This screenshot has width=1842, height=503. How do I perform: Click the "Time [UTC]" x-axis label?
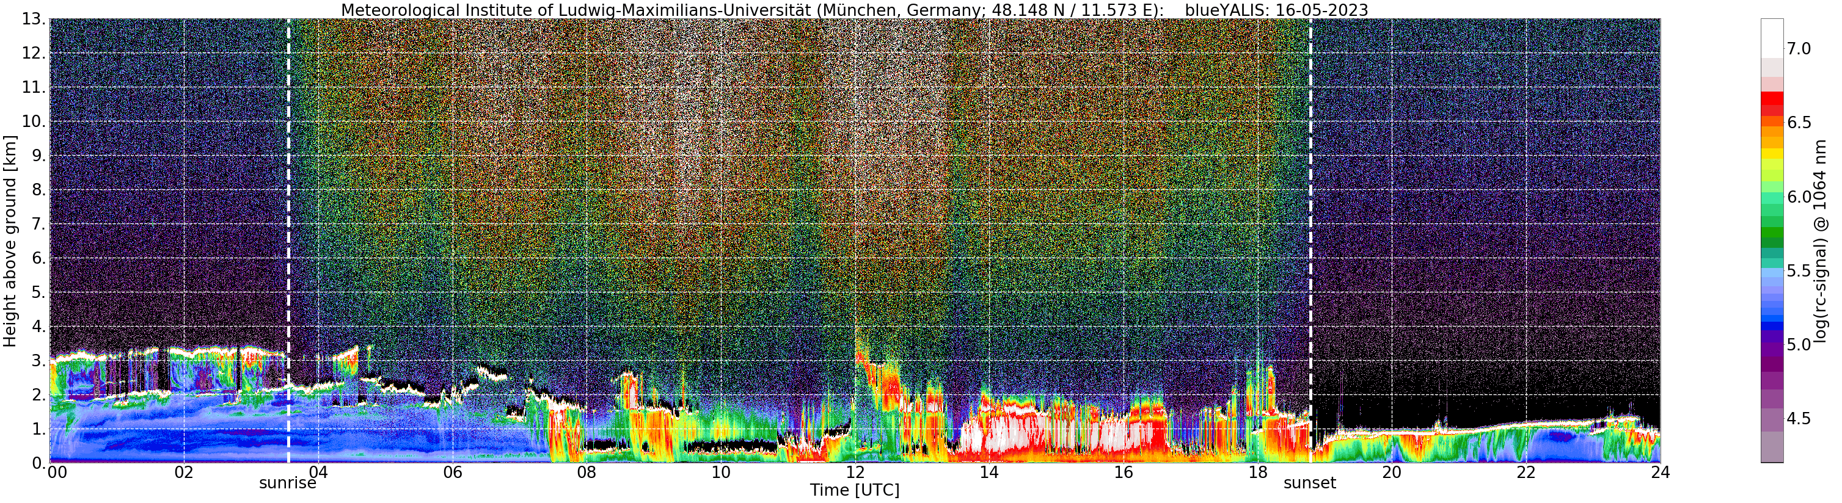[x=855, y=491]
